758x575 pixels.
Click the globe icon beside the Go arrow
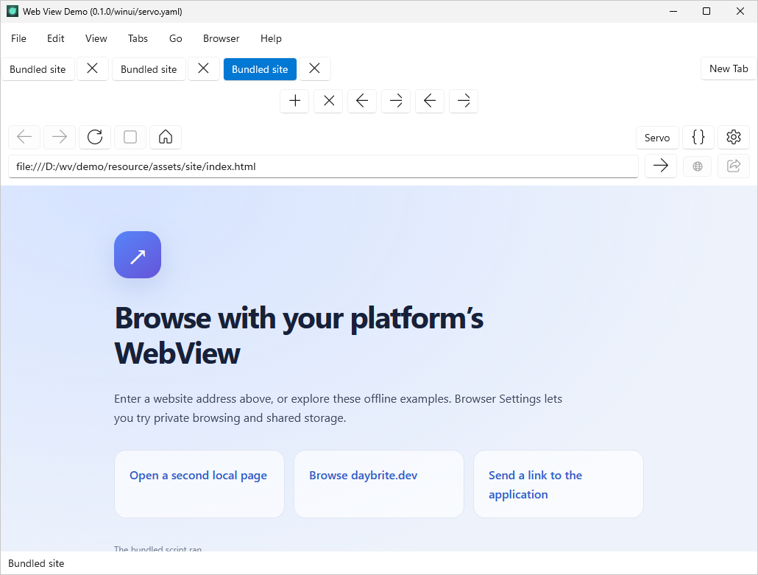point(697,166)
